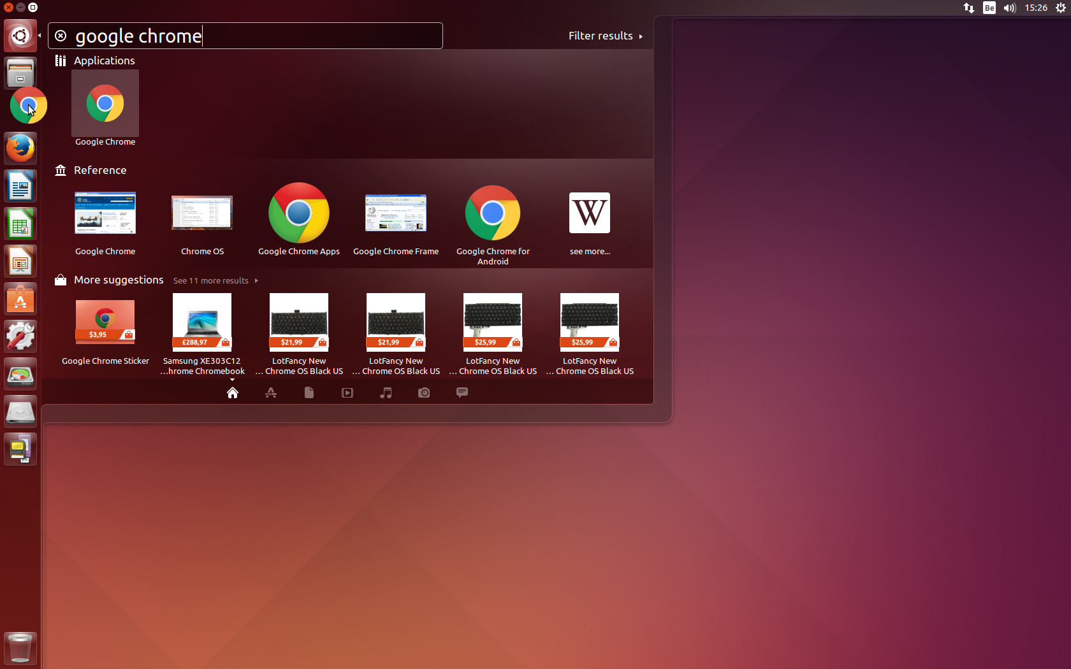The image size is (1071, 669).
Task: Expand the Filter results panel
Action: 606,36
